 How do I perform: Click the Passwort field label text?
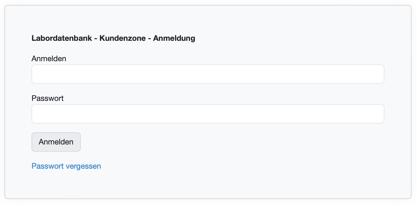(48, 98)
